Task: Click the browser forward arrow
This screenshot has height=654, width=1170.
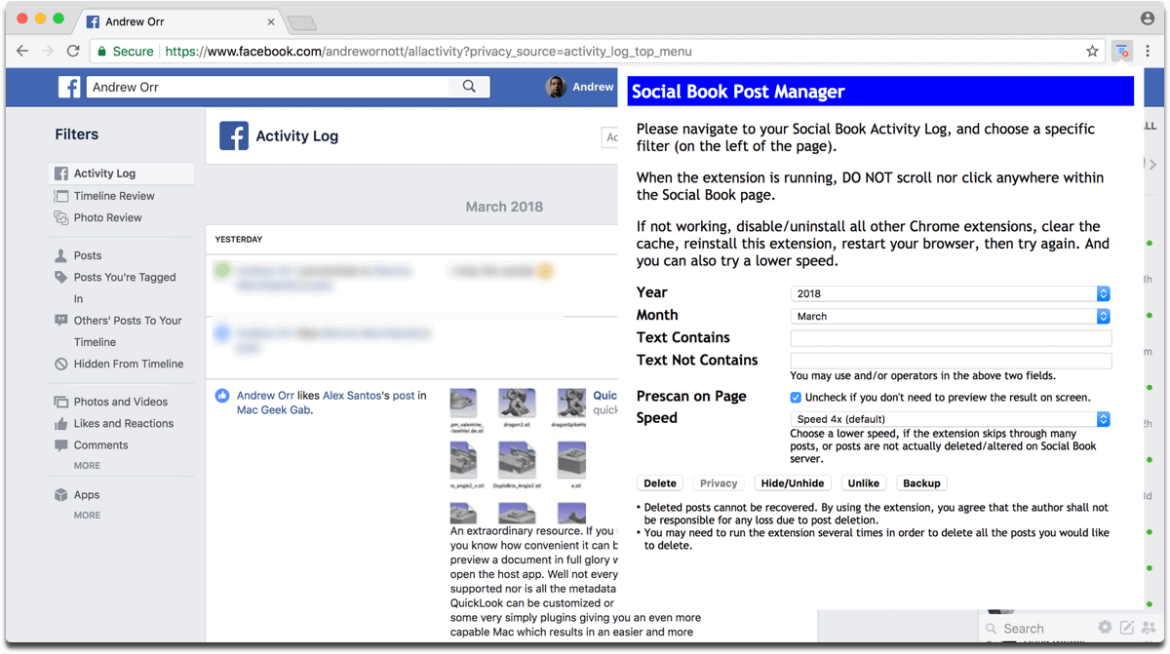Action: 47,51
